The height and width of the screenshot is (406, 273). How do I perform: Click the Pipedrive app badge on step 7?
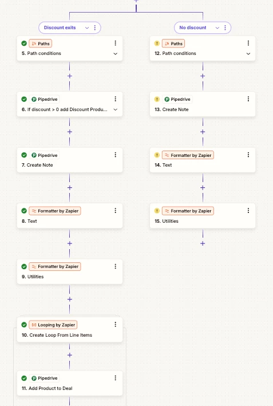44,155
